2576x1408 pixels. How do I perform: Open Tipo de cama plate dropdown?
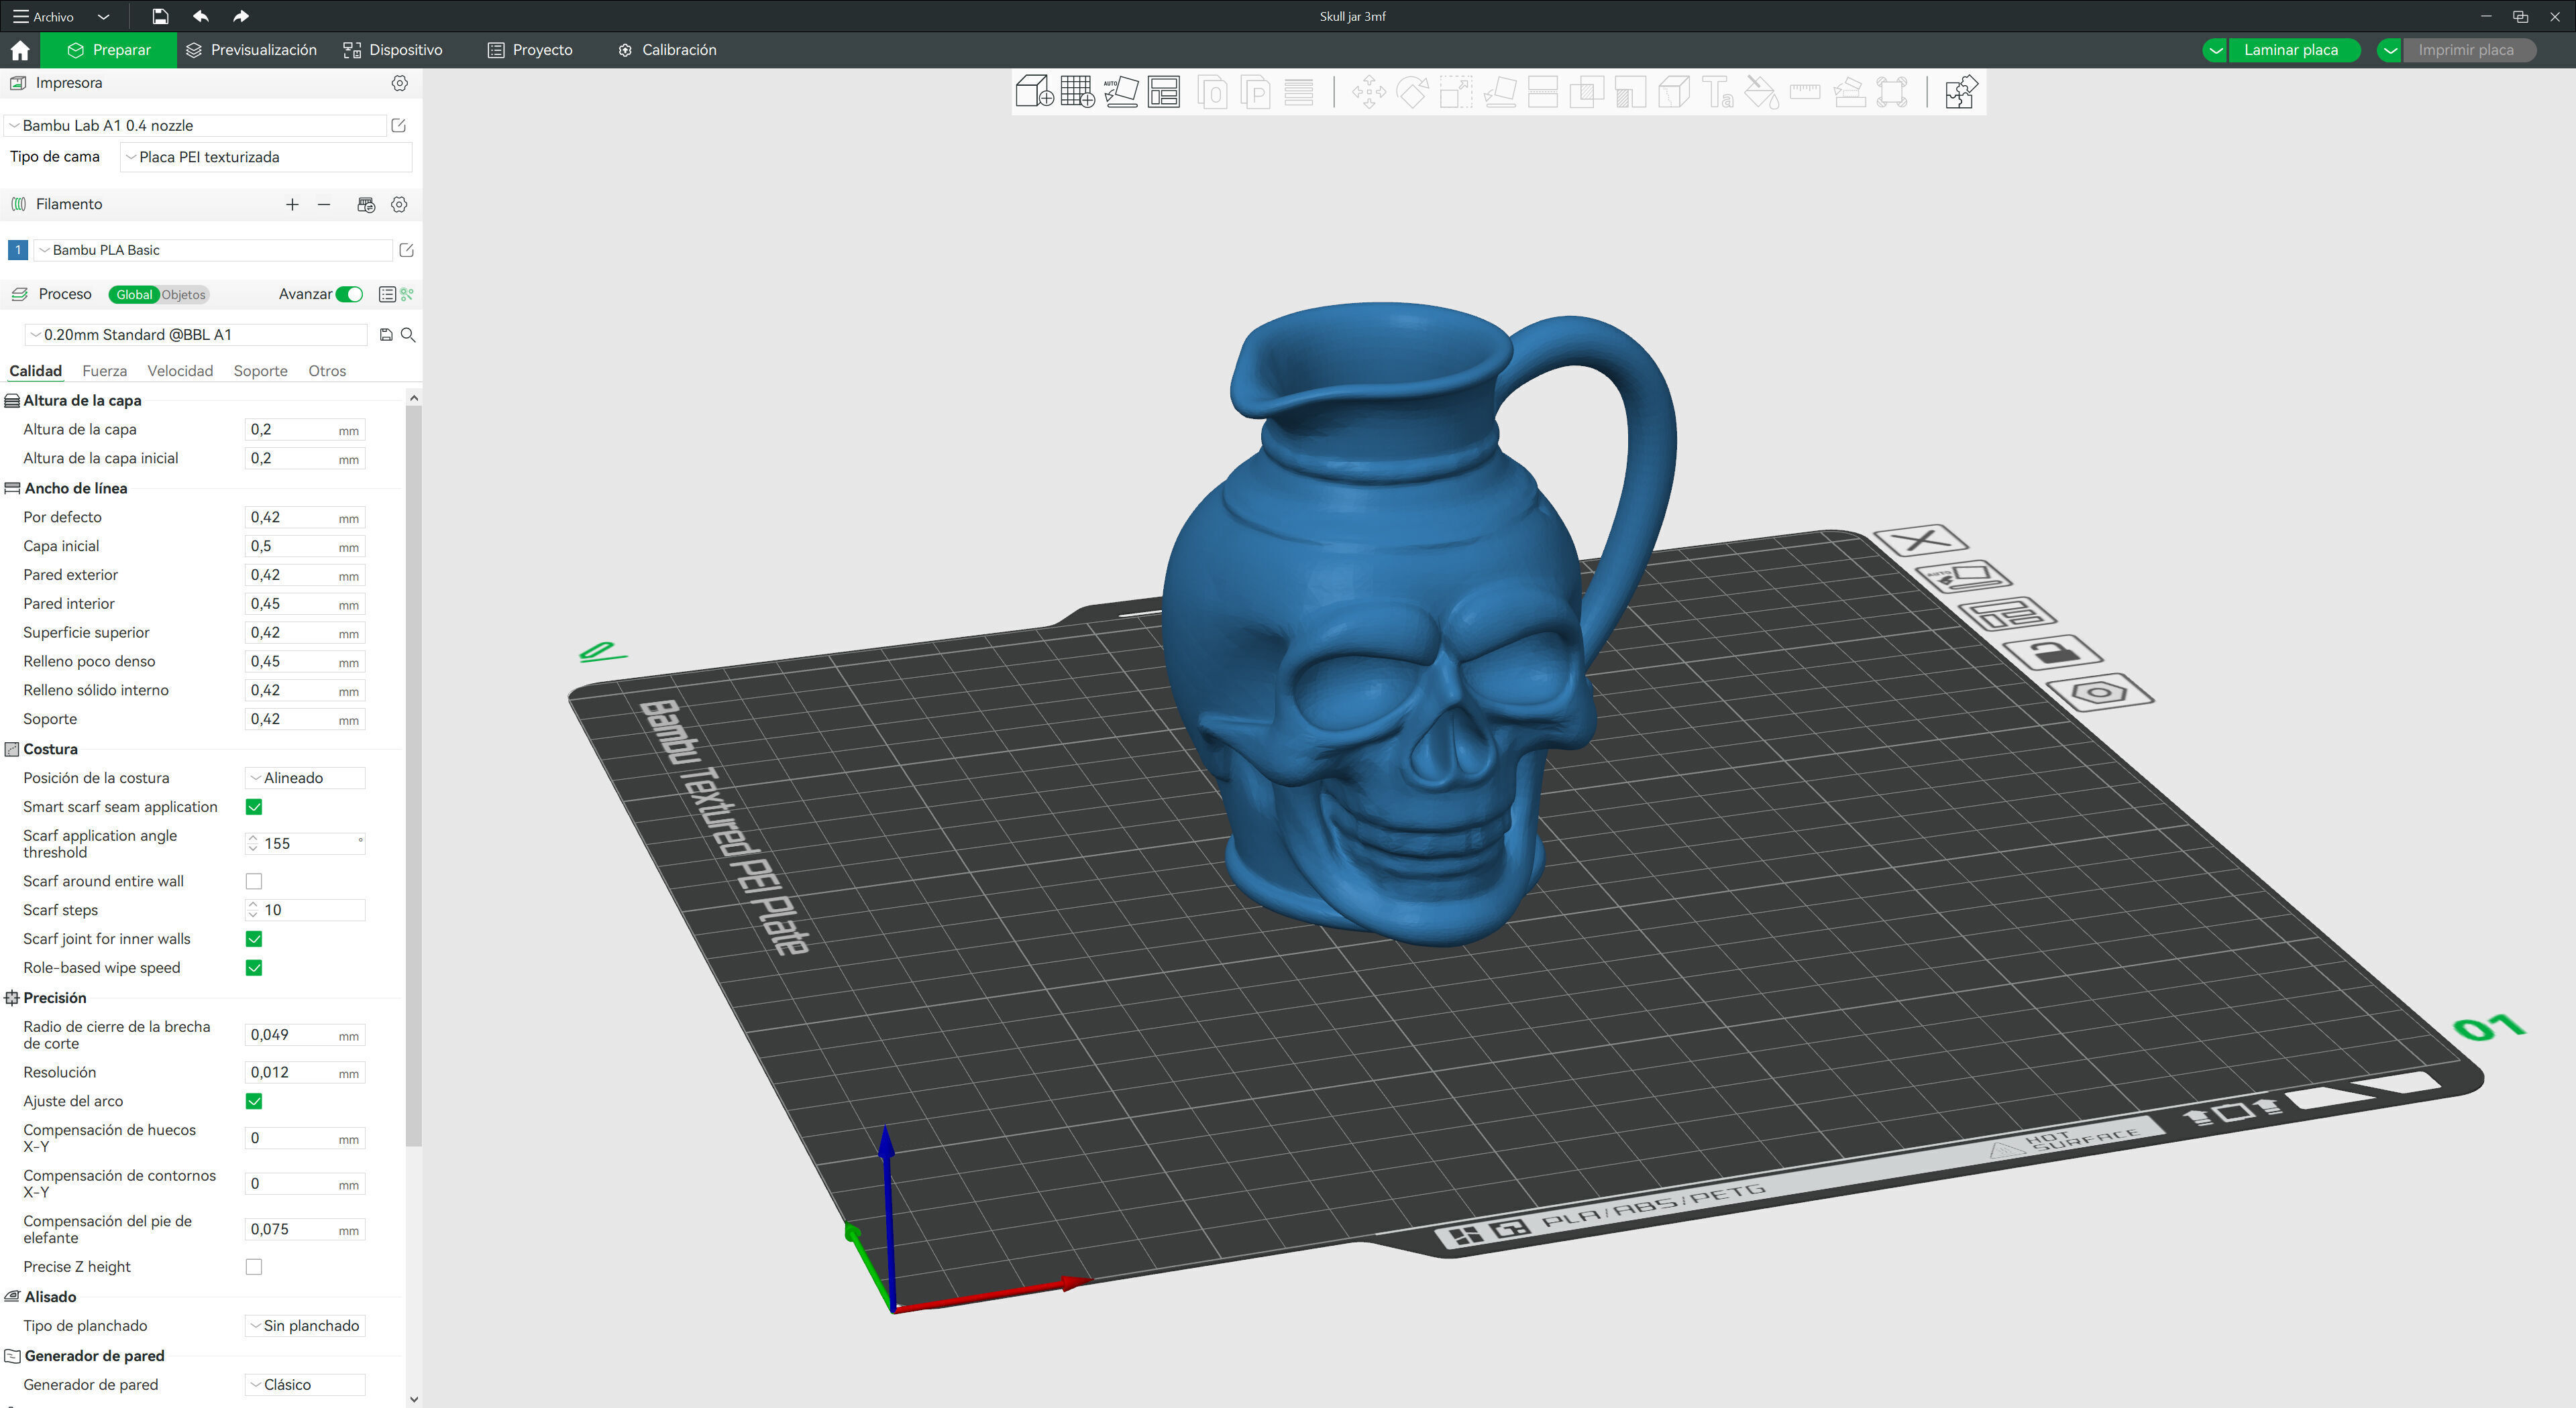[x=266, y=157]
